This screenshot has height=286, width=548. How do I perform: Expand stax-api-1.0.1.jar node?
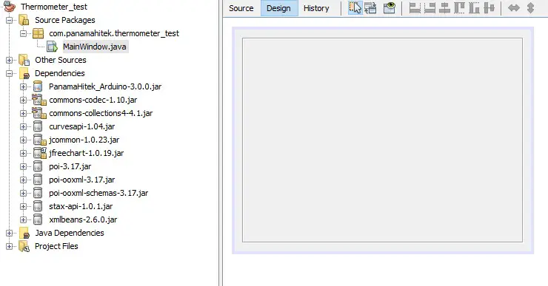[23, 206]
